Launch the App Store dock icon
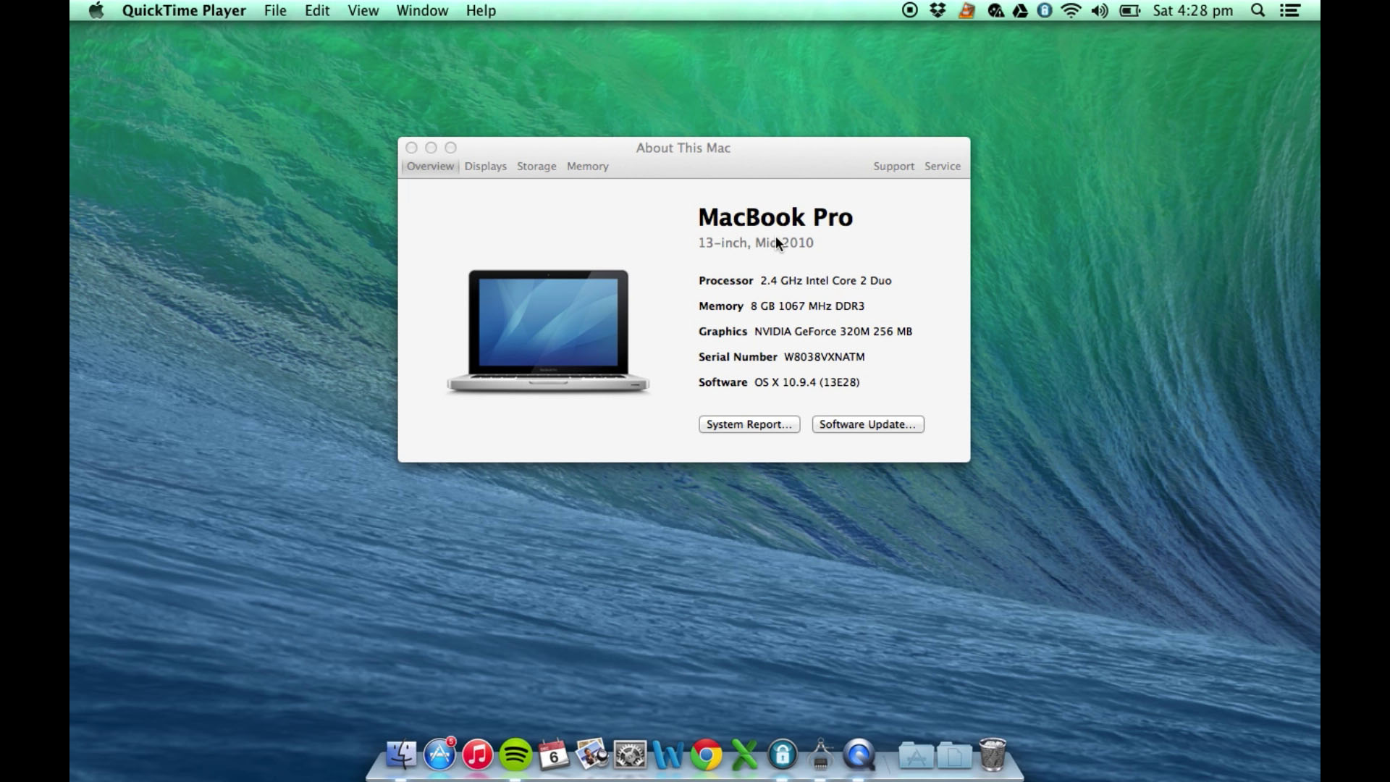1390x782 pixels. (x=439, y=755)
